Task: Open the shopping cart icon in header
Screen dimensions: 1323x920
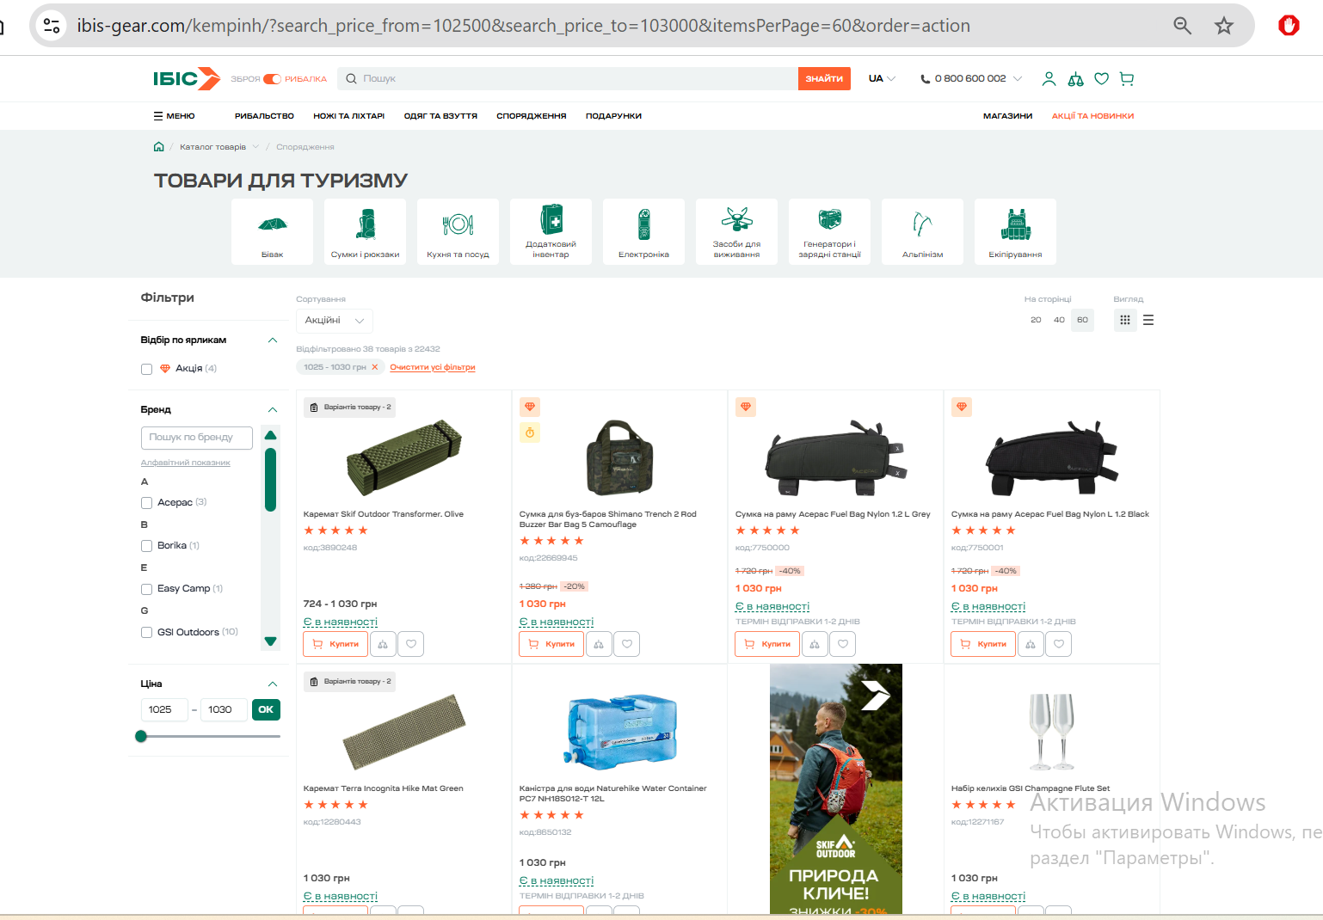Action: pos(1127,79)
